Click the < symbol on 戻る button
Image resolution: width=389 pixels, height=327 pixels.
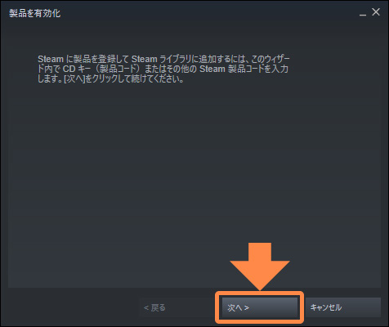(x=146, y=308)
